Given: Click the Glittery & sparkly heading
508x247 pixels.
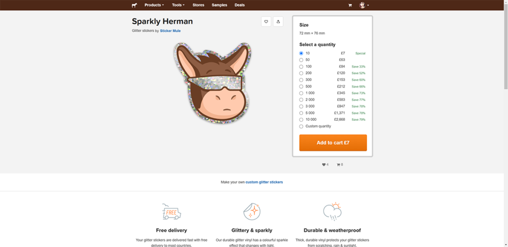Looking at the screenshot, I should (252, 231).
